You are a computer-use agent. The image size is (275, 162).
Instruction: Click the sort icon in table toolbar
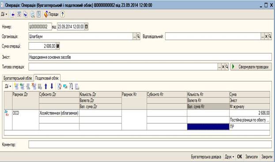click(x=71, y=86)
